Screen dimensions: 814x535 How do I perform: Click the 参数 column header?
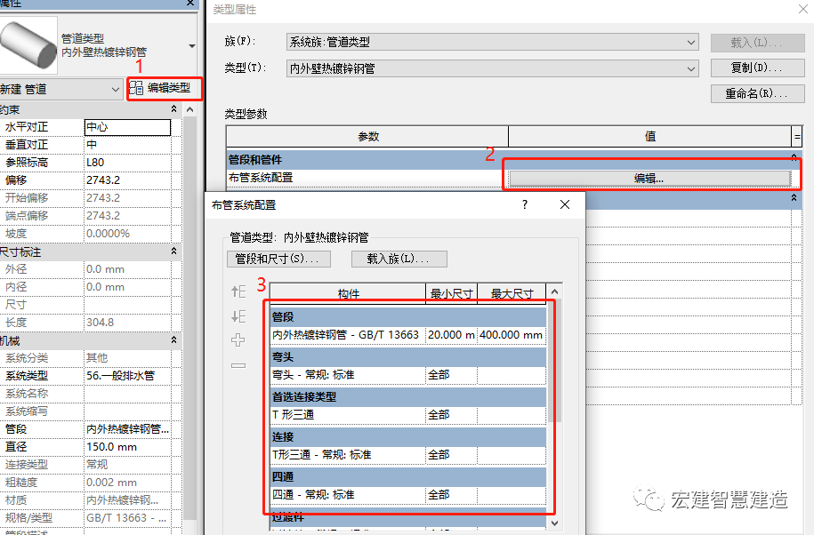pyautogui.click(x=367, y=136)
